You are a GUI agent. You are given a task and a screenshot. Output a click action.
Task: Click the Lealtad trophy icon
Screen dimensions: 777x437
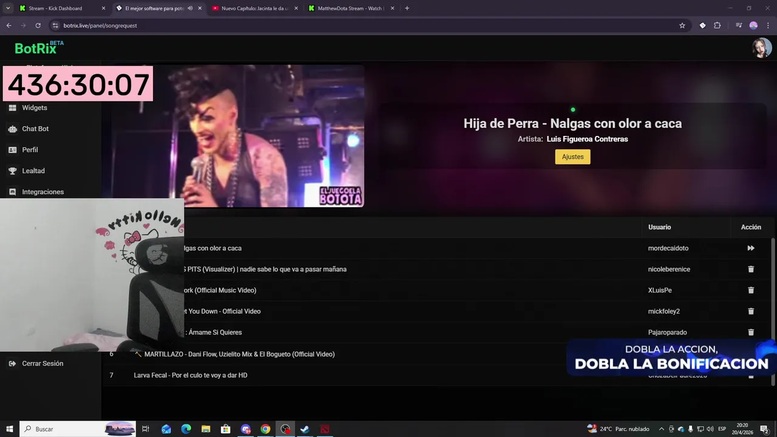pyautogui.click(x=12, y=171)
